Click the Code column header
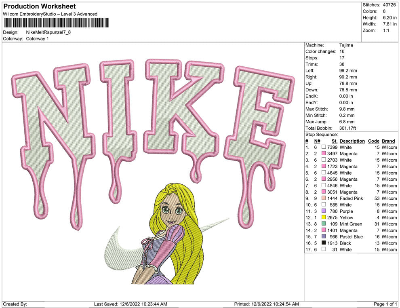The width and height of the screenshot is (400, 308). [x=373, y=141]
